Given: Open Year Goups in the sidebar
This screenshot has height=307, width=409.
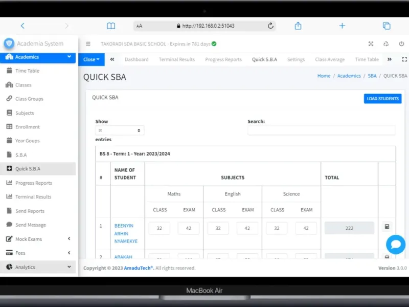Looking at the screenshot, I should click(x=38, y=140).
